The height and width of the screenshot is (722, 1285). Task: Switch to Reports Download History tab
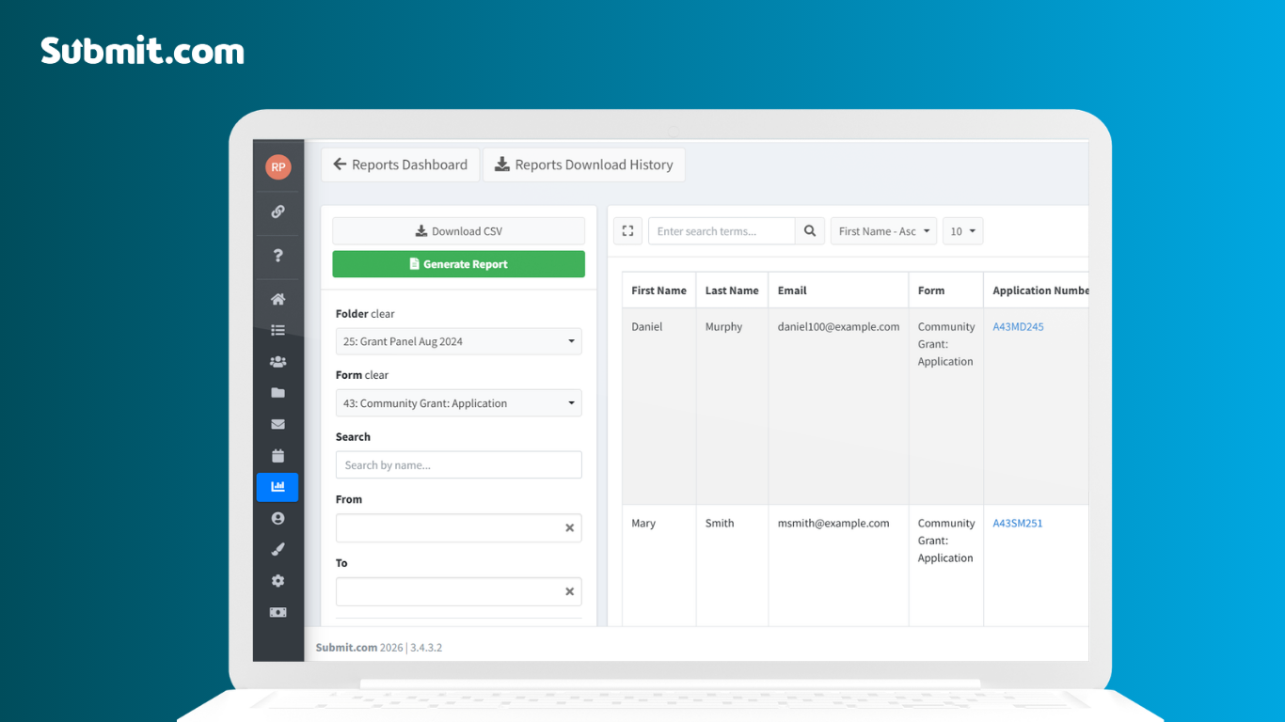584,164
